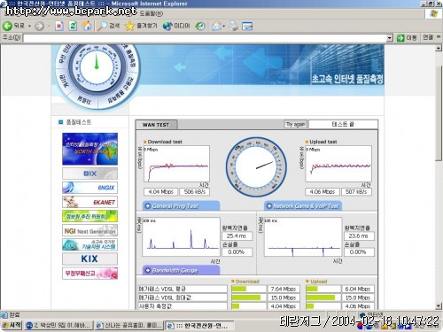This screenshot has width=443, height=332.
Task: Open the NGI Next Generation banner
Action: (89, 230)
